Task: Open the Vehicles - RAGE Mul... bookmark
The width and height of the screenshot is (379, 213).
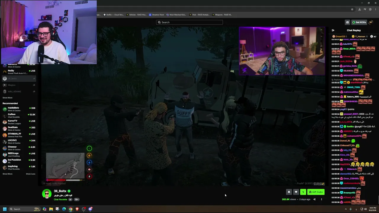Action: click(x=136, y=14)
